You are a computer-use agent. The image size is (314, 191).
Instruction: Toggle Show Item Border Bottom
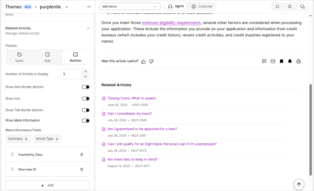click(x=85, y=87)
